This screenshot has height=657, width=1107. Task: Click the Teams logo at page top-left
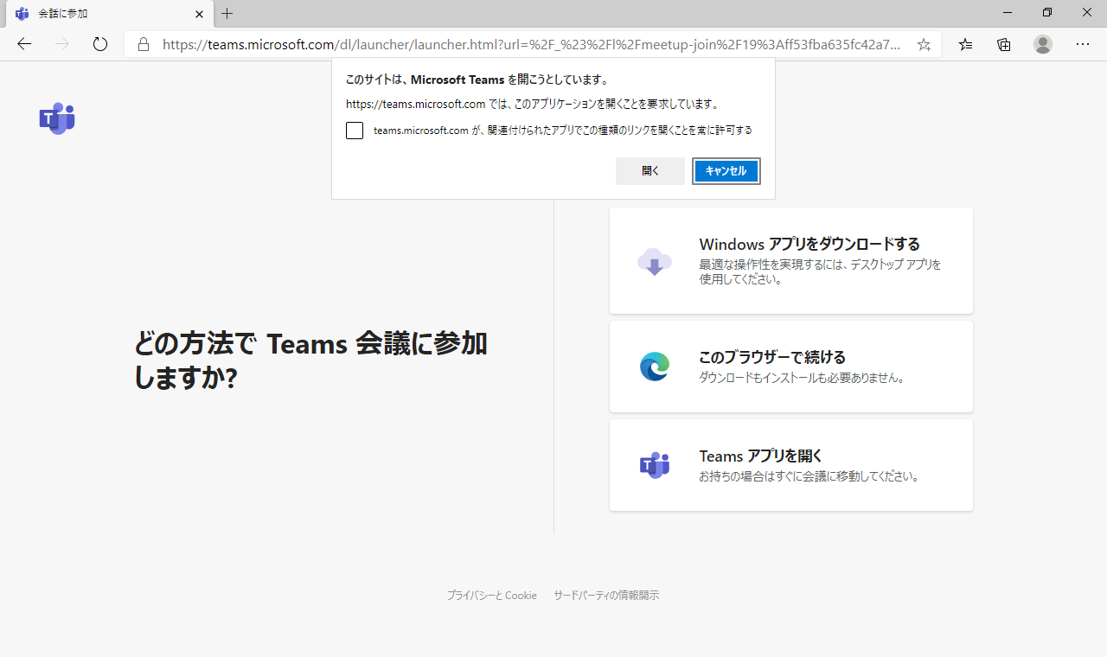[57, 118]
